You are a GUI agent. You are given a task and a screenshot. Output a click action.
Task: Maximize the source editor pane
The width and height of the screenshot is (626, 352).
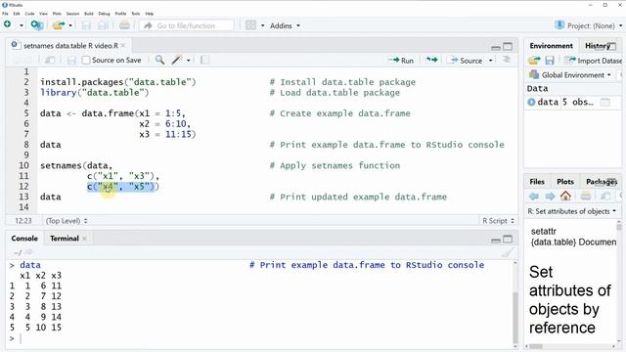[508, 47]
